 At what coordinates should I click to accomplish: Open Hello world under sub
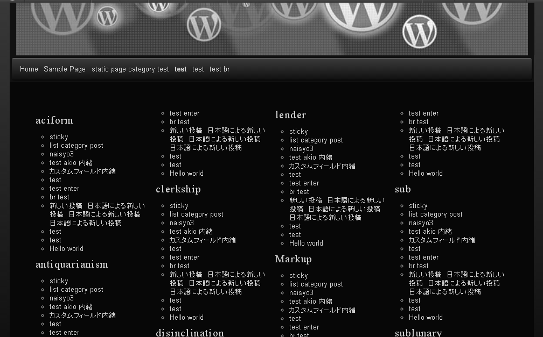[426, 317]
